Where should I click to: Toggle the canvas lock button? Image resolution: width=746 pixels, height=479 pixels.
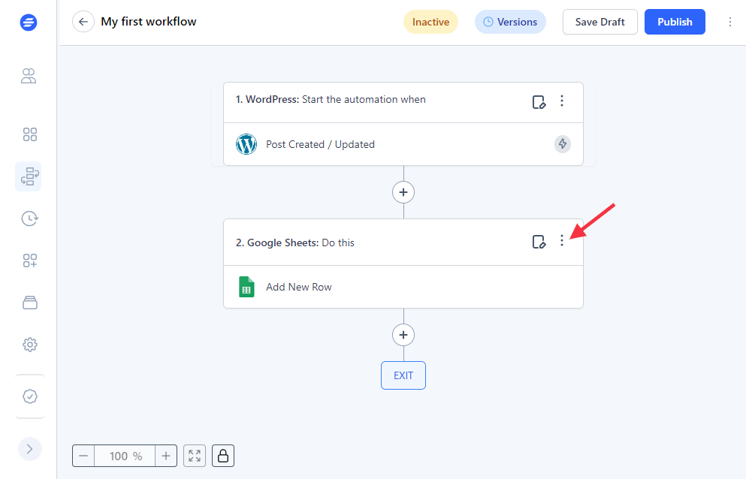[222, 456]
